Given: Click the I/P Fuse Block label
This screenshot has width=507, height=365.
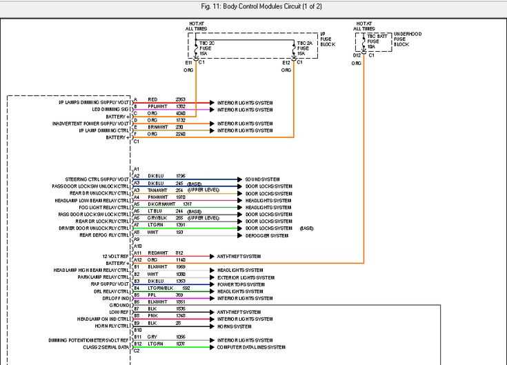Looking at the screenshot, I should point(328,39).
